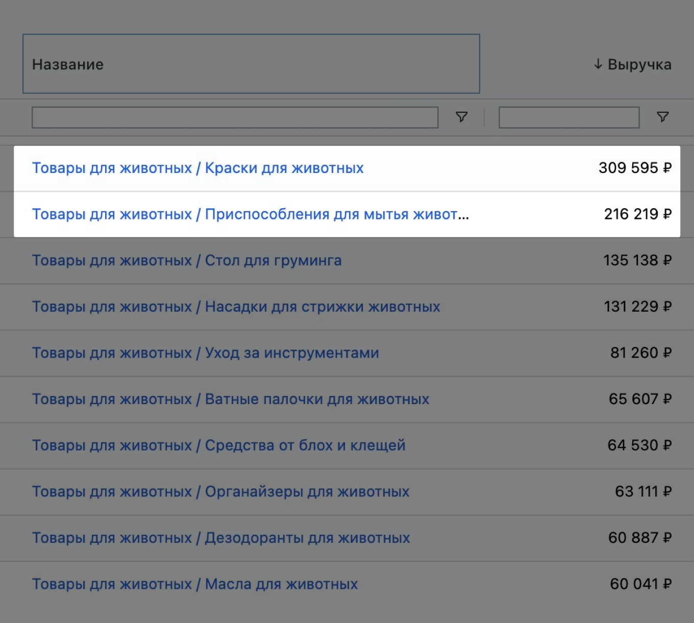Select revenue value 60 887 ₽

(640, 538)
